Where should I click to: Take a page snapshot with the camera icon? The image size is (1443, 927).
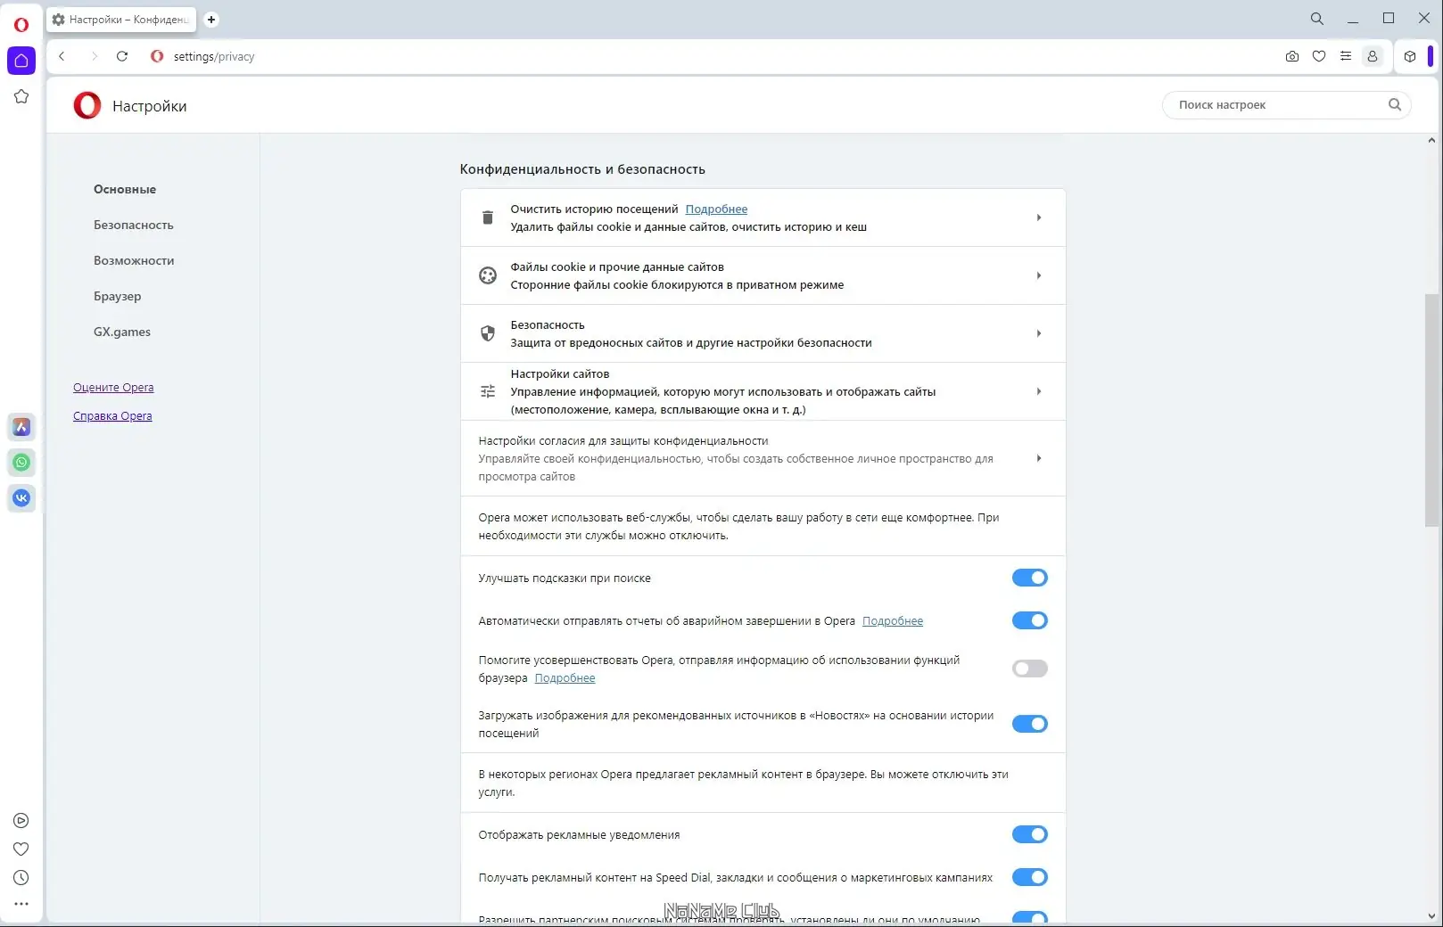point(1290,56)
